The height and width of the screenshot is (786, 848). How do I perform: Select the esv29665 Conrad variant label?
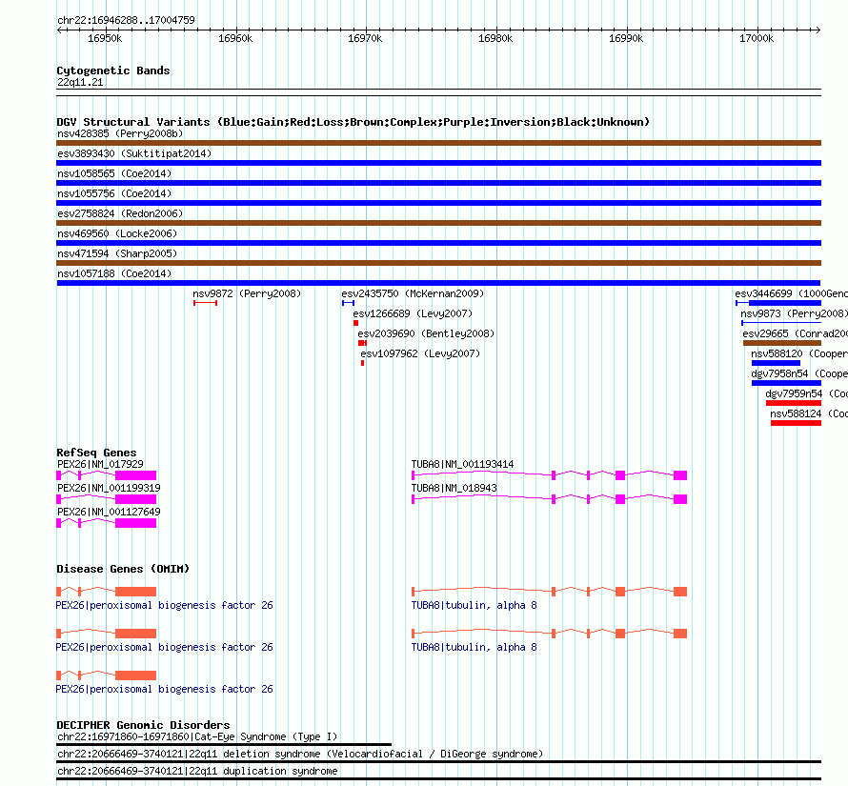coord(795,333)
